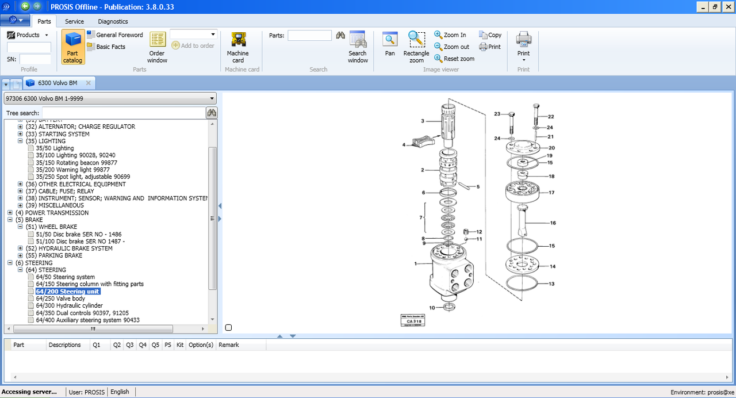Open the tab list dropdown arrow
Viewport: 736px width, 398px height.
(x=6, y=84)
